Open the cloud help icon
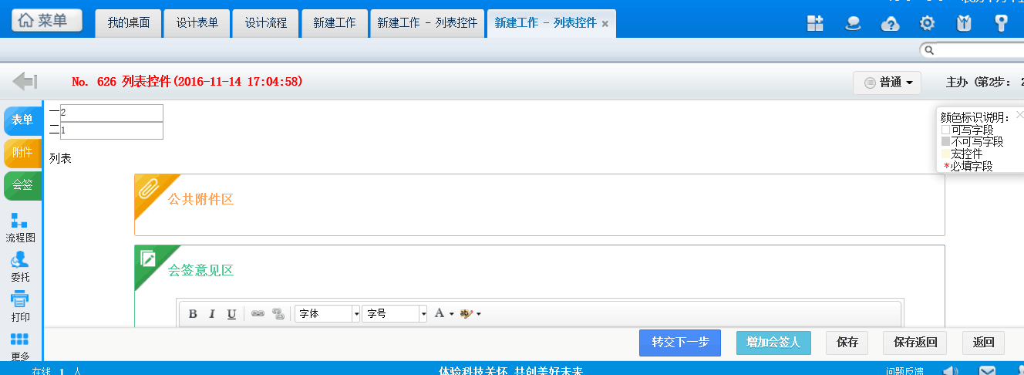 [890, 23]
